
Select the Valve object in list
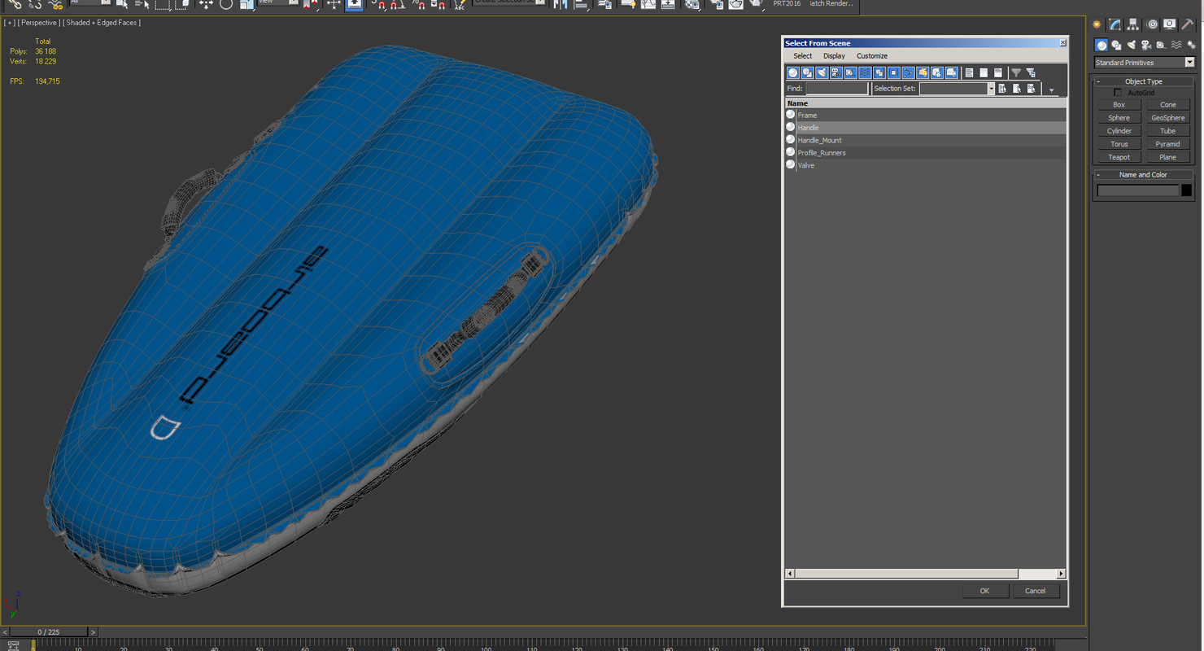[926, 165]
